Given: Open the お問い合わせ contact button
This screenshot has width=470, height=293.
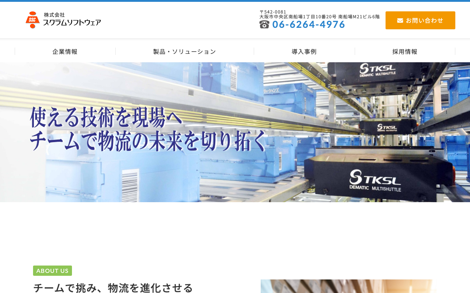Looking at the screenshot, I should 420,20.
